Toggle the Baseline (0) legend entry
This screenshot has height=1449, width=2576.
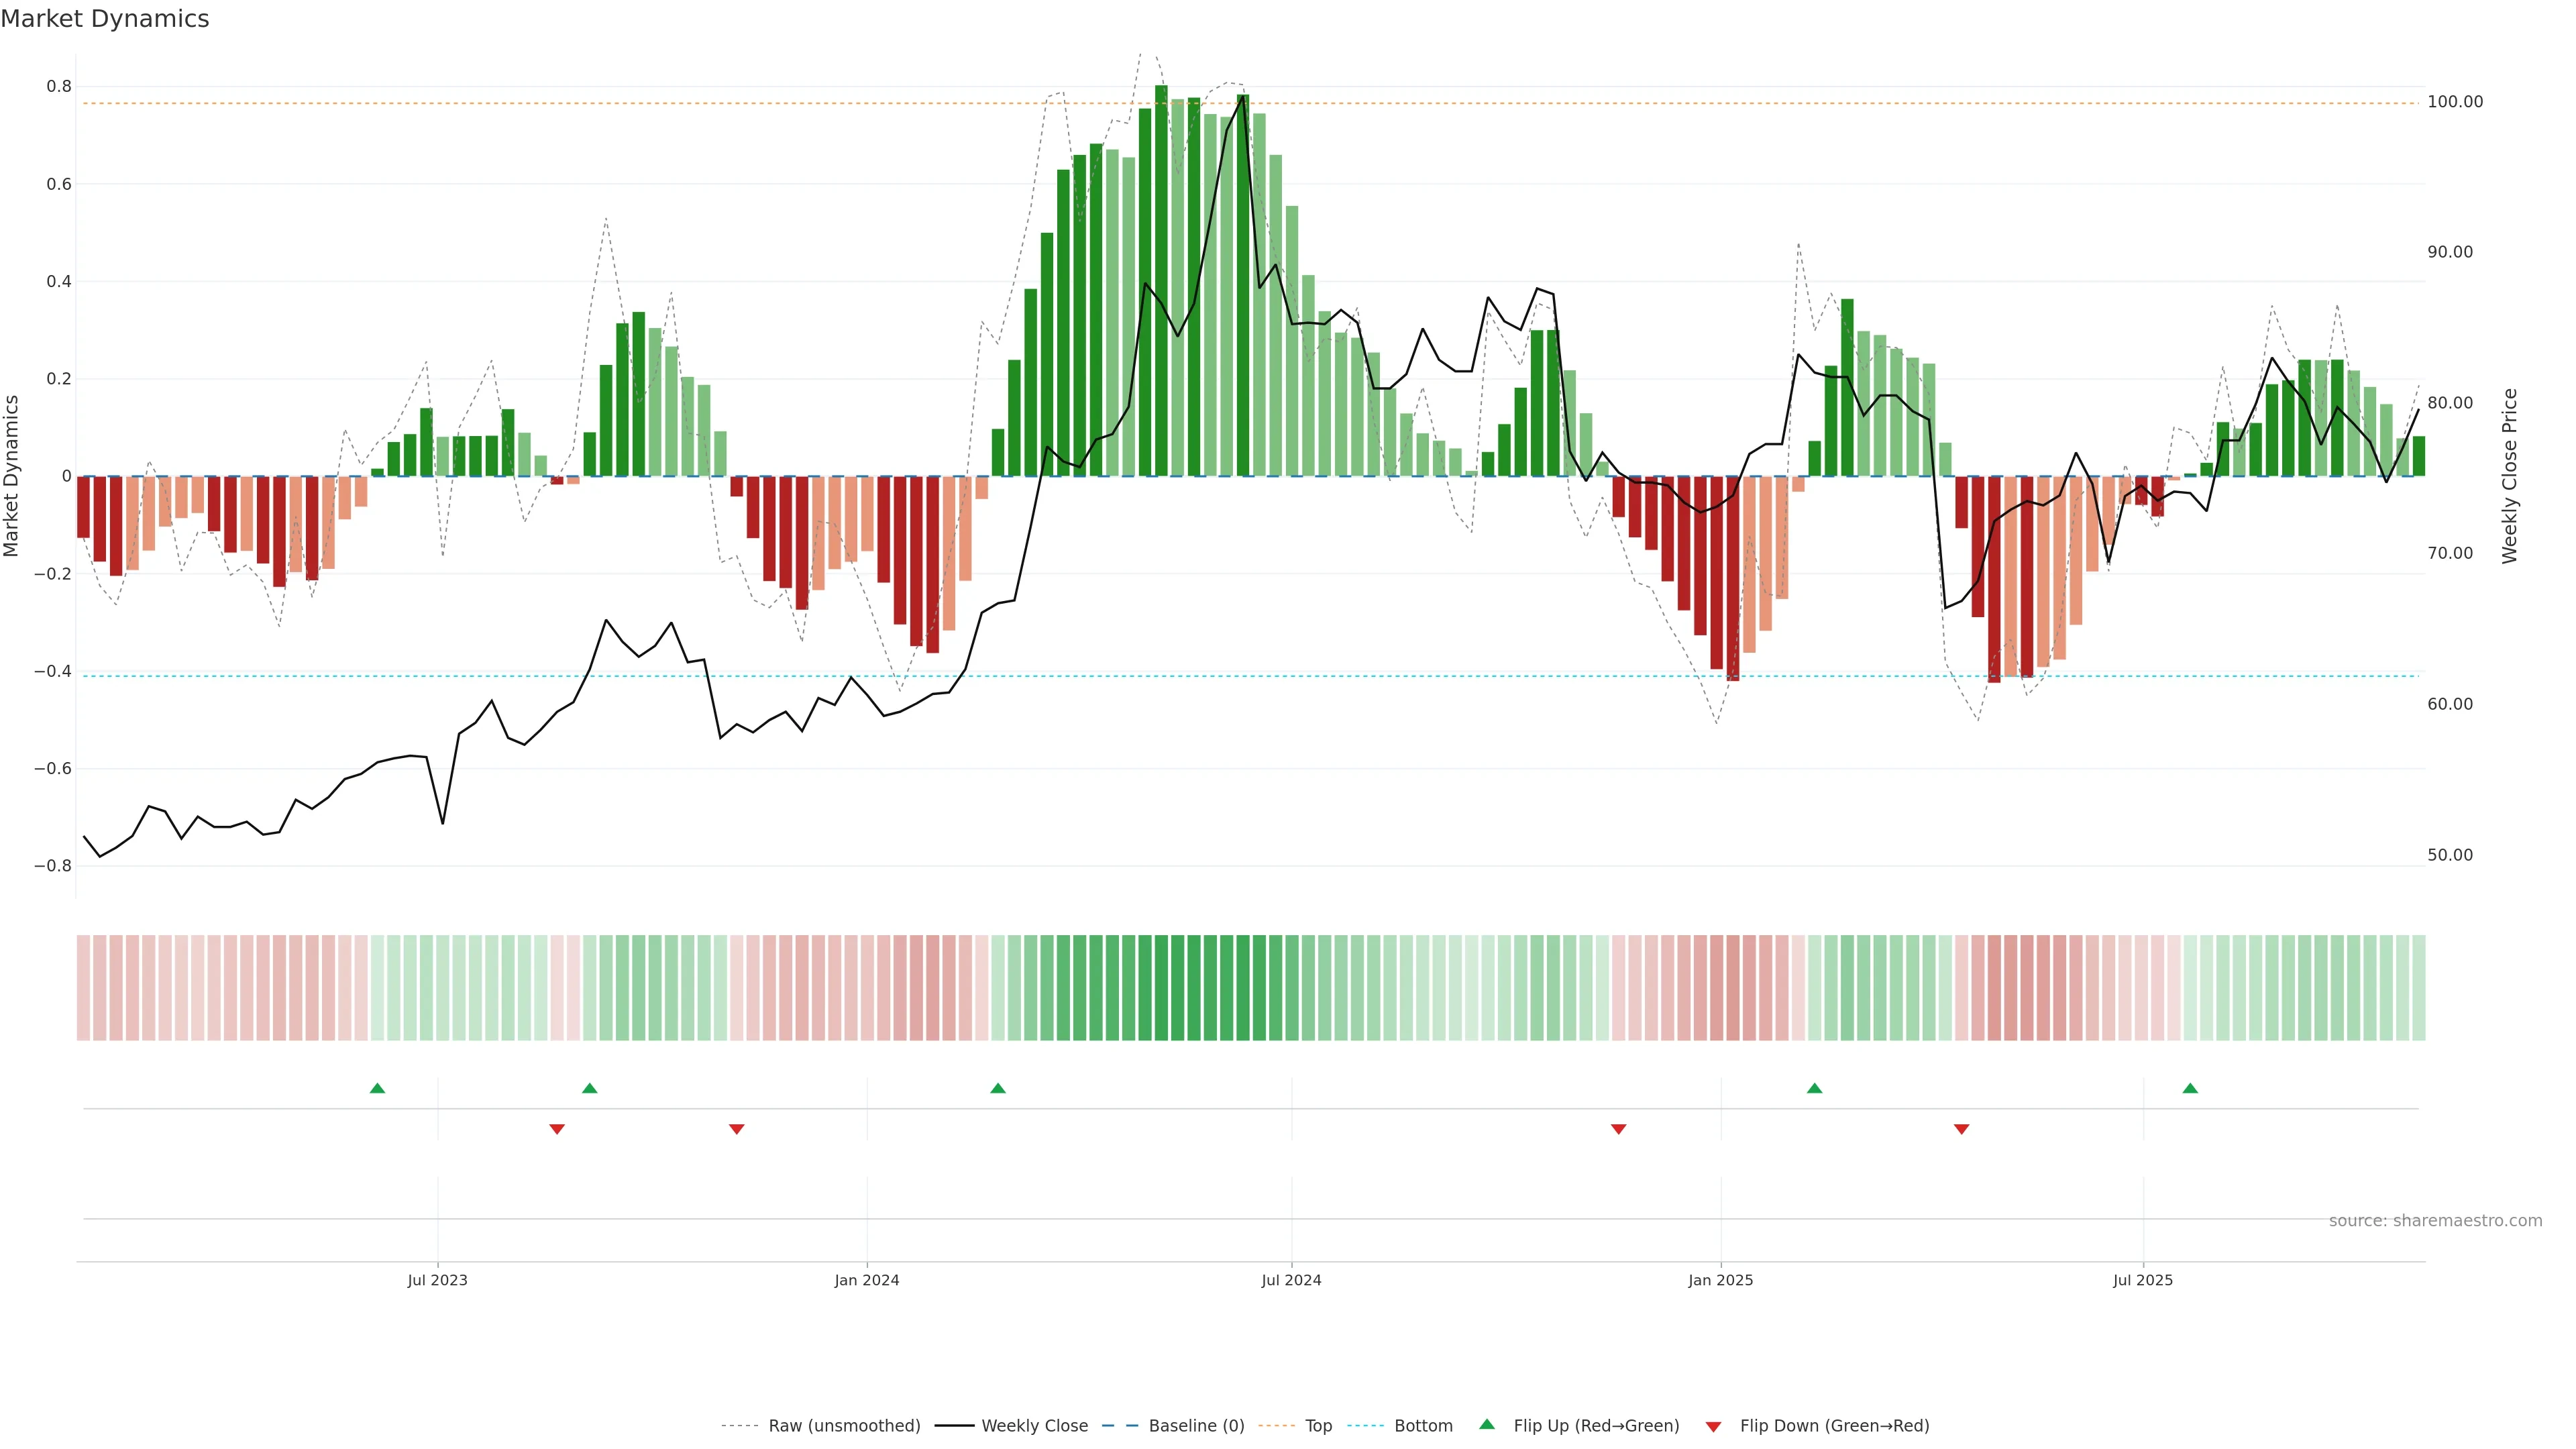(x=1196, y=1426)
